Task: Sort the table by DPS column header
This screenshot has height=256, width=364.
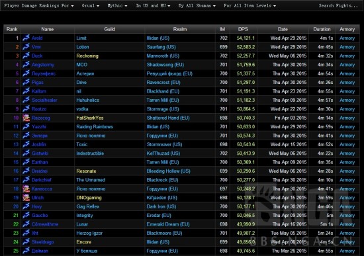Action: click(x=243, y=29)
